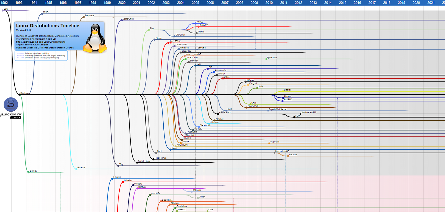
Task: Select the 2018 year marker
Action: click(x=387, y=2)
